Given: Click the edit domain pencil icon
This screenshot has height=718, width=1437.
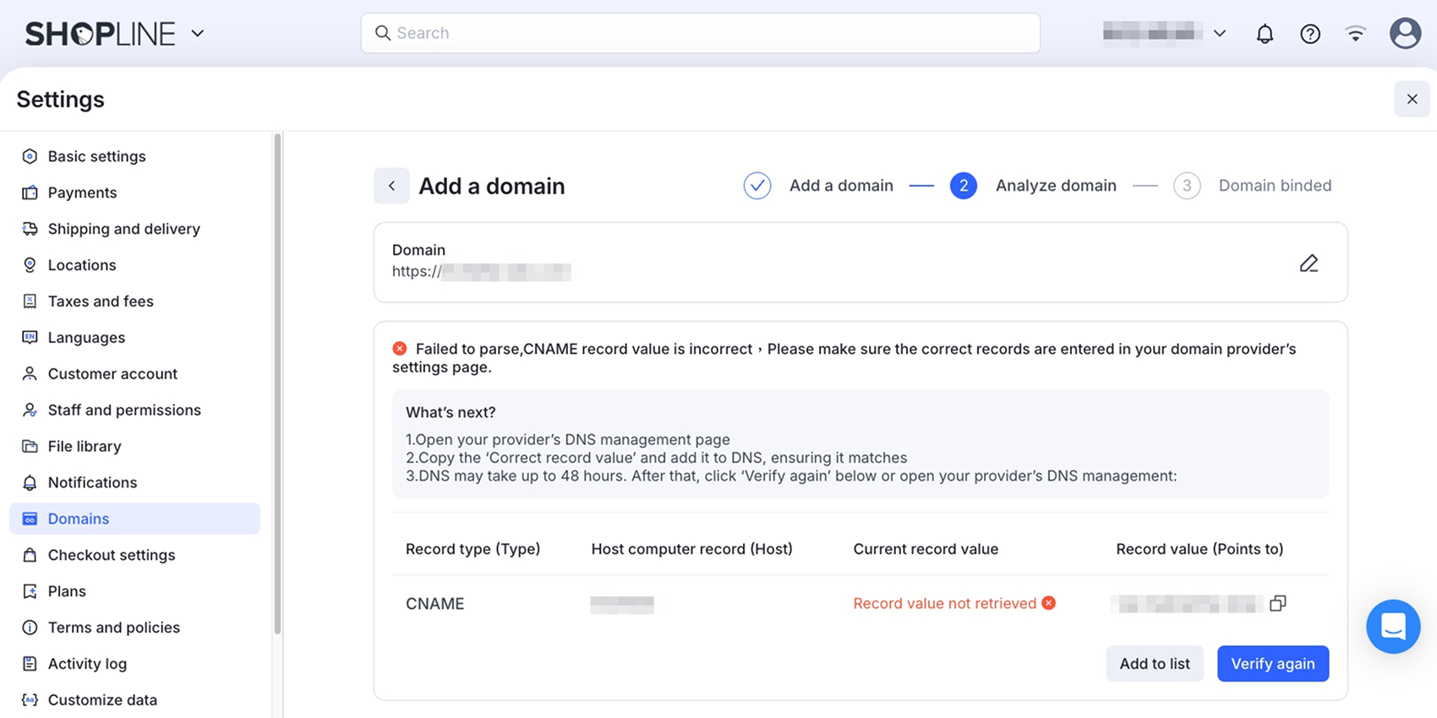Looking at the screenshot, I should 1309,264.
